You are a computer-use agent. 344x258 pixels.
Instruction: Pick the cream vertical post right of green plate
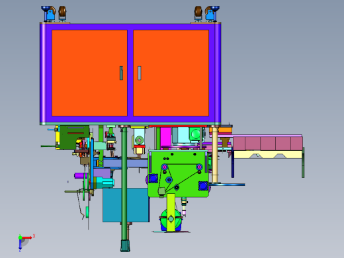215,154
